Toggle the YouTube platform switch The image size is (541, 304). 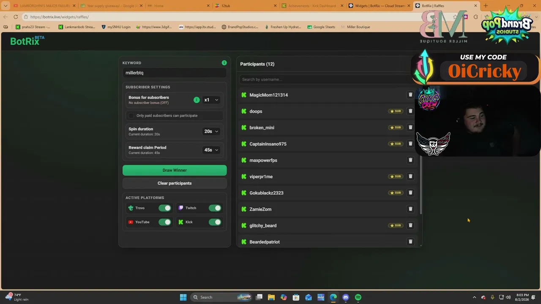pos(165,222)
